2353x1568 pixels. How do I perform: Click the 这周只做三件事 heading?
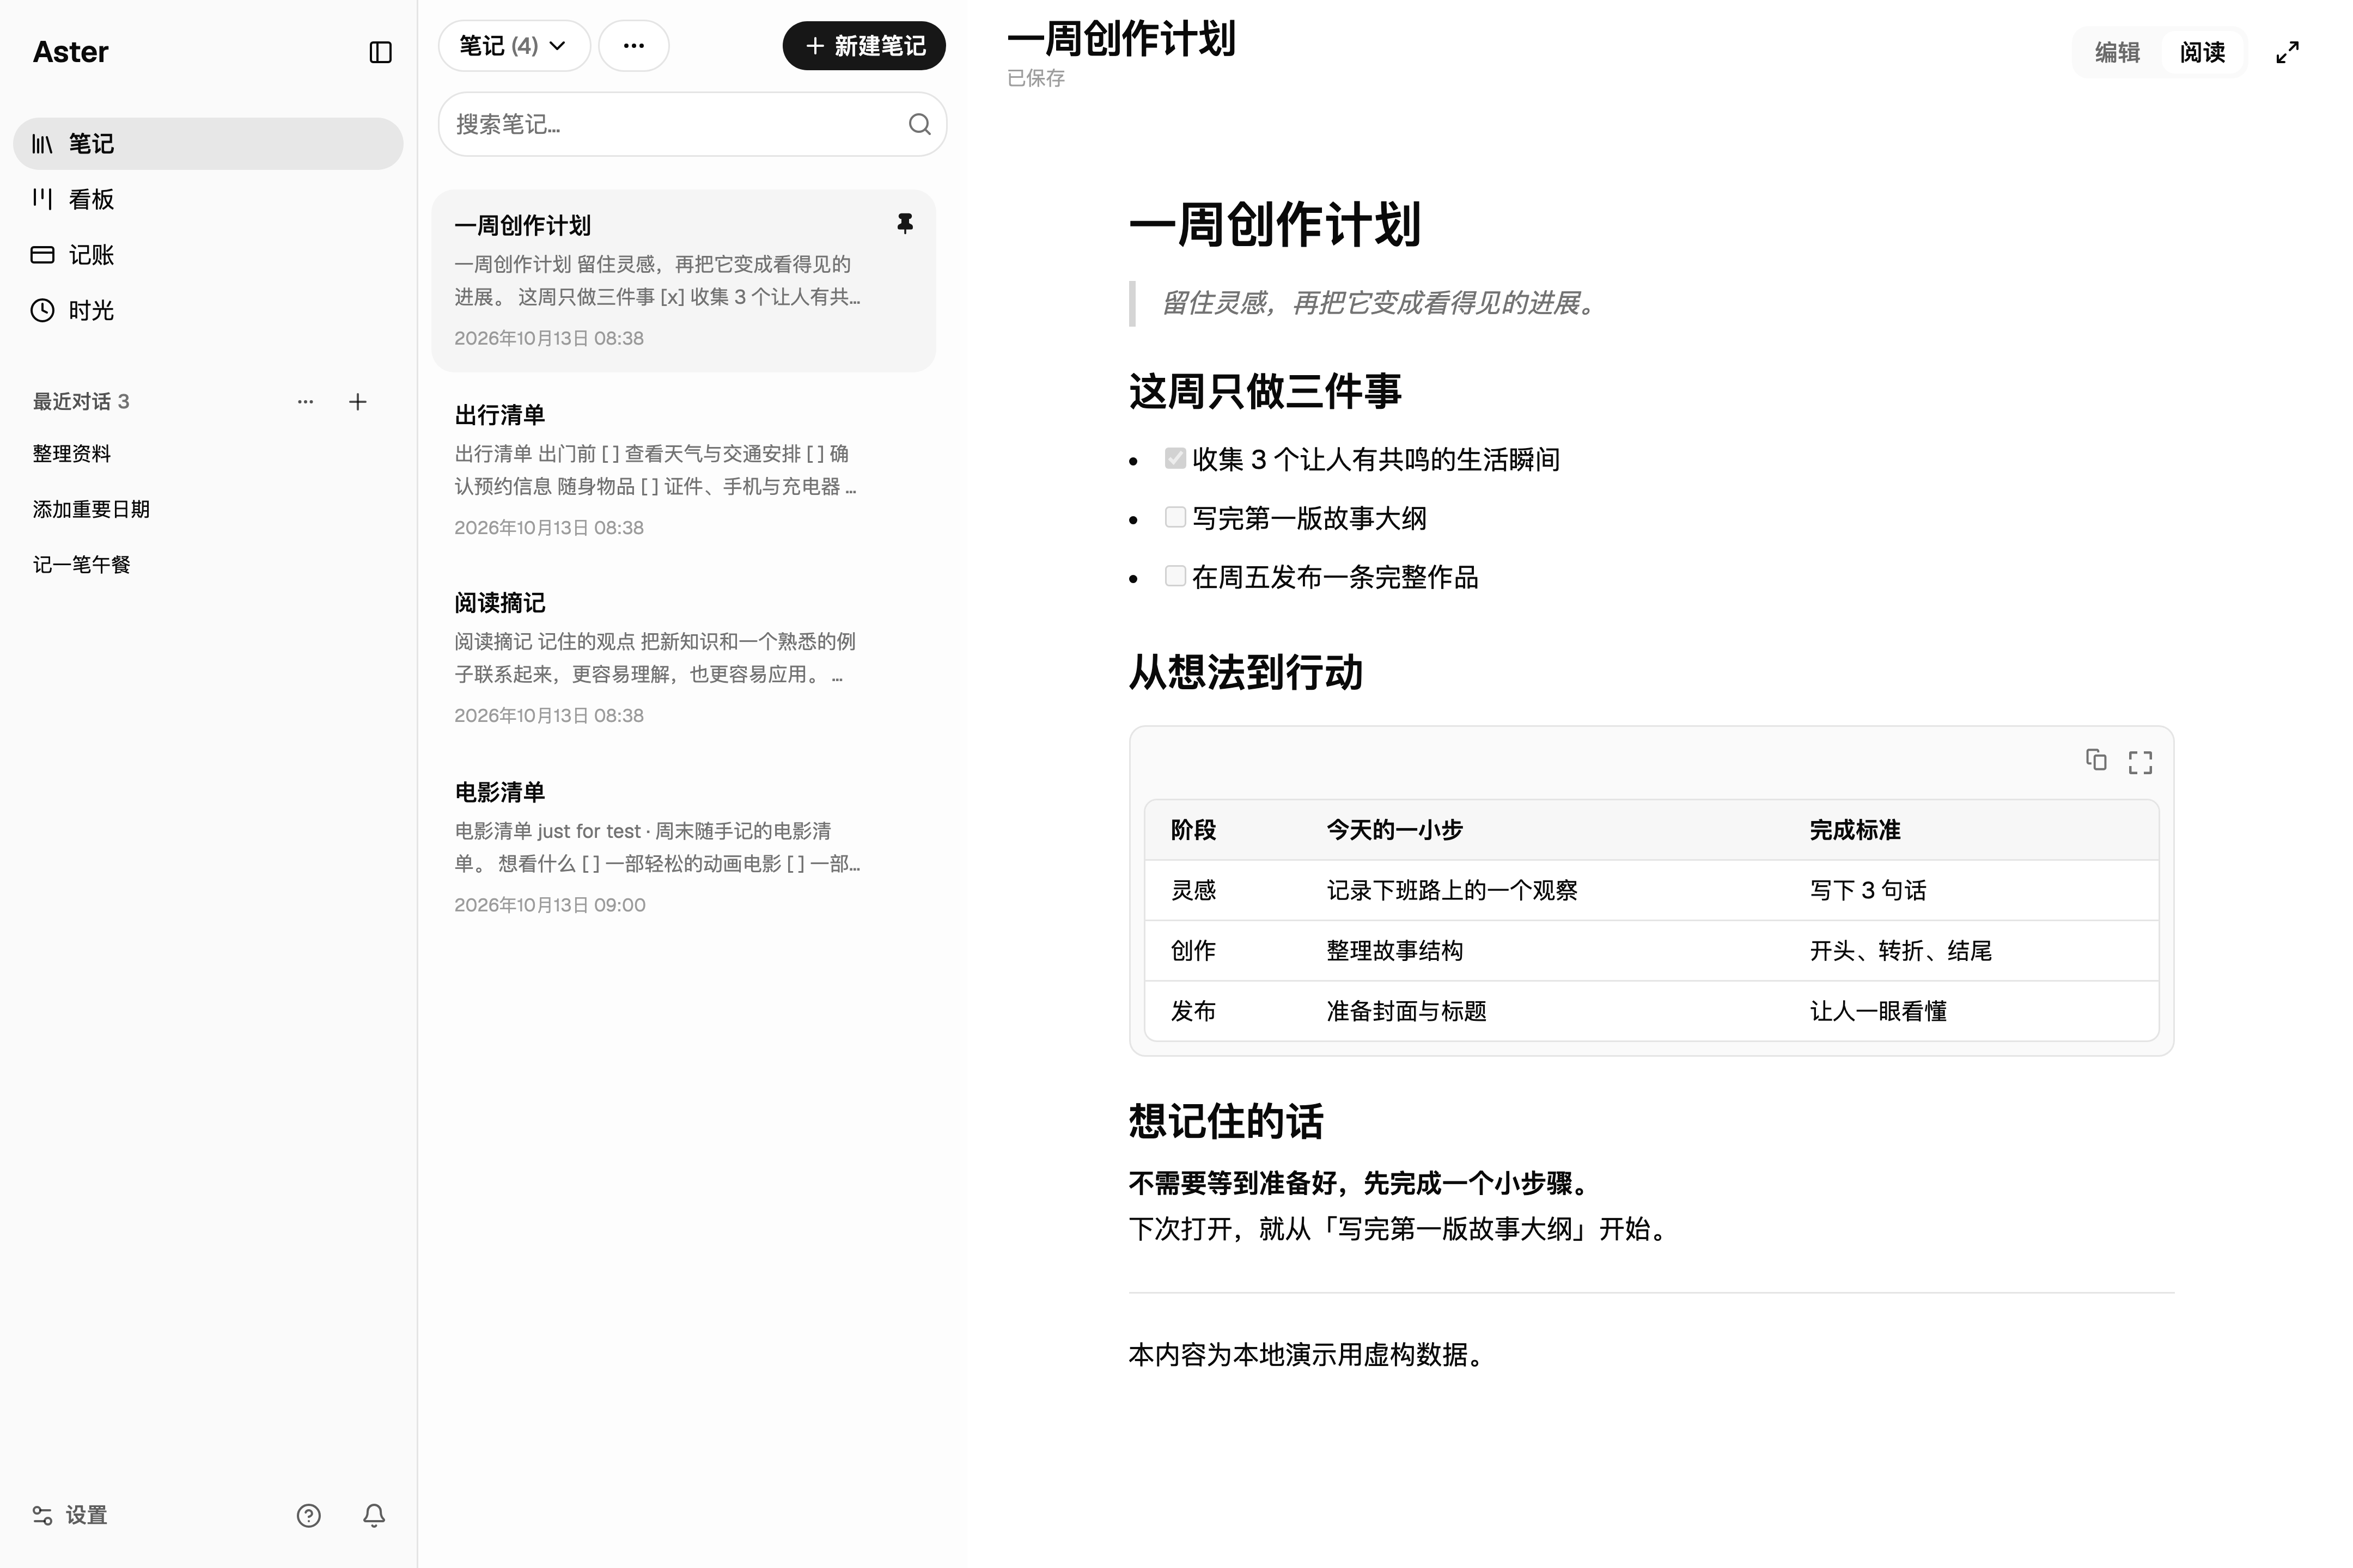(1265, 391)
